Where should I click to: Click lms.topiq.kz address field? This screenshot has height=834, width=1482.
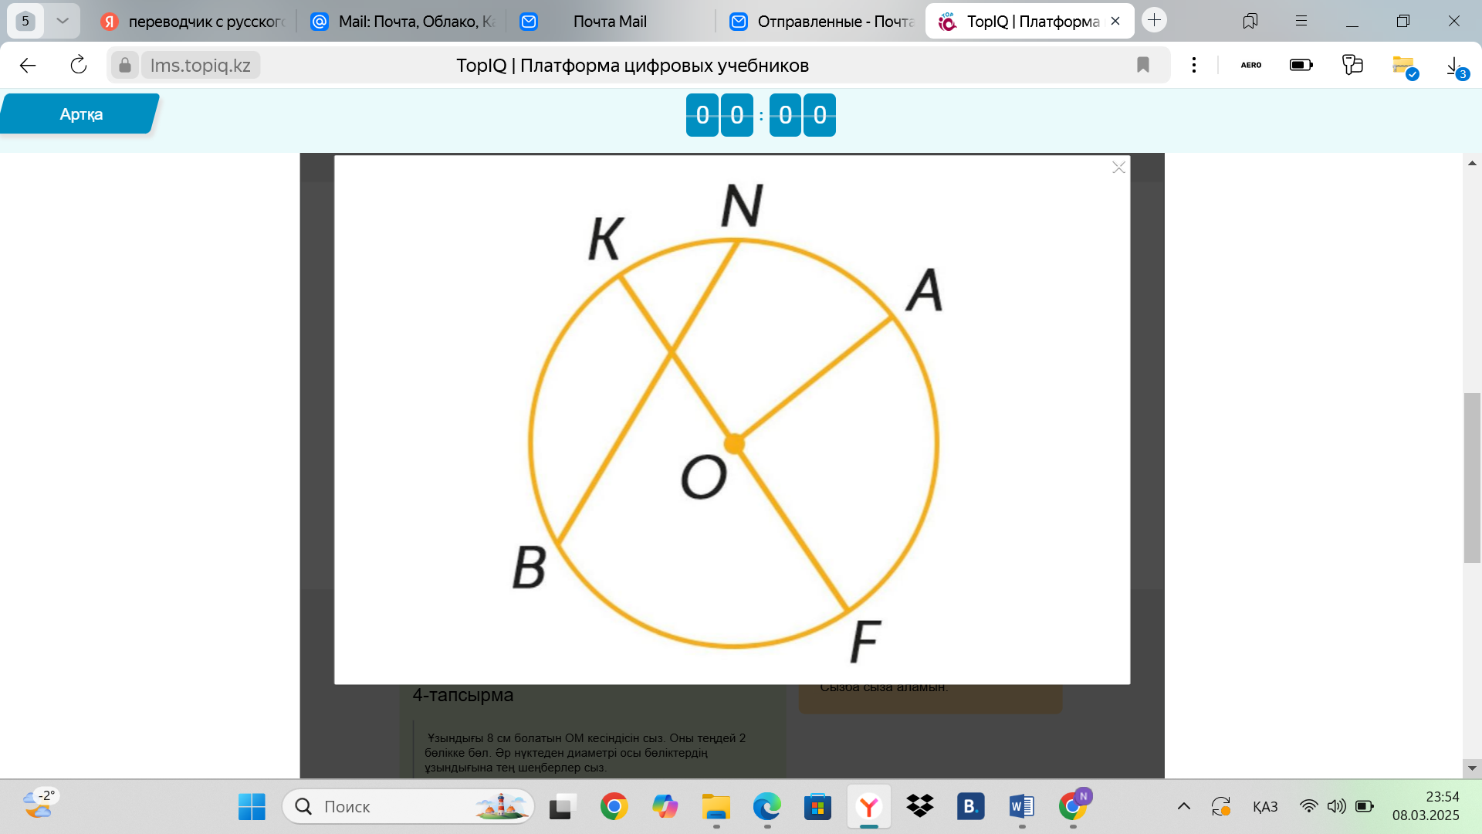point(201,65)
